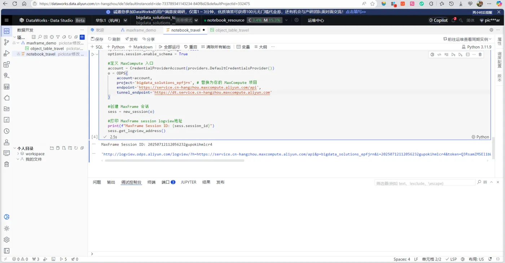
Task: Open the Run and Debug sidebar icon
Action: pos(6,53)
